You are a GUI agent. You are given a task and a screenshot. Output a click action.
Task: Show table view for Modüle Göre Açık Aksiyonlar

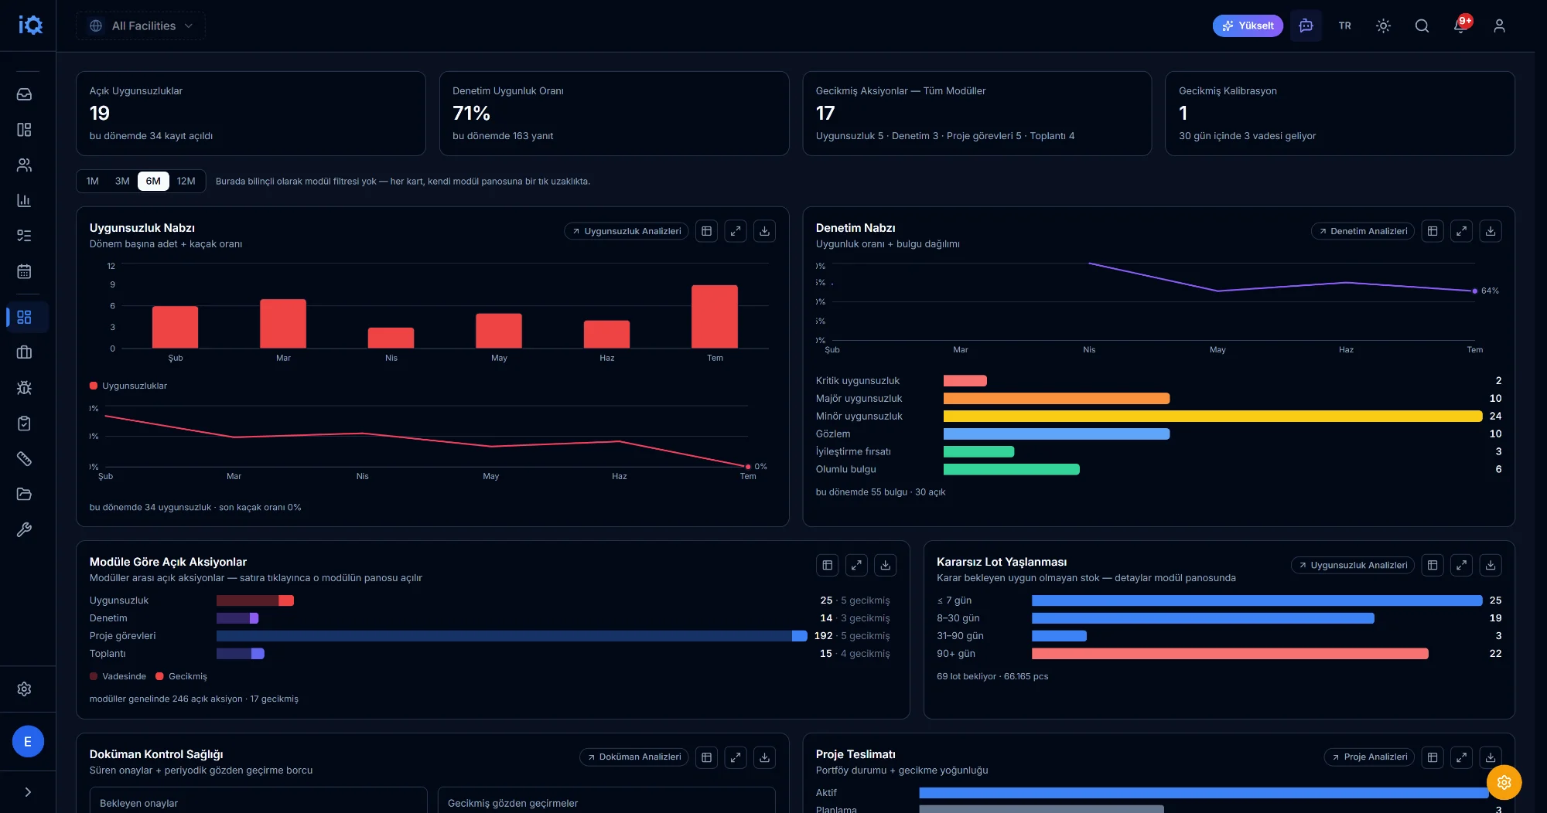tap(828, 565)
